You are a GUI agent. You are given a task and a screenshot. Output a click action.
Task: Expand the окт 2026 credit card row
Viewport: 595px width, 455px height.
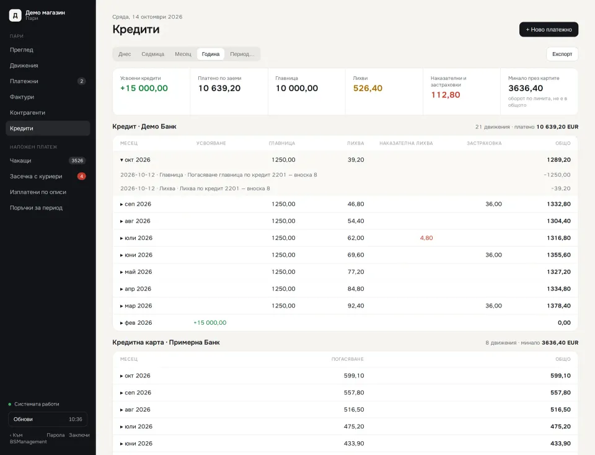345,376
